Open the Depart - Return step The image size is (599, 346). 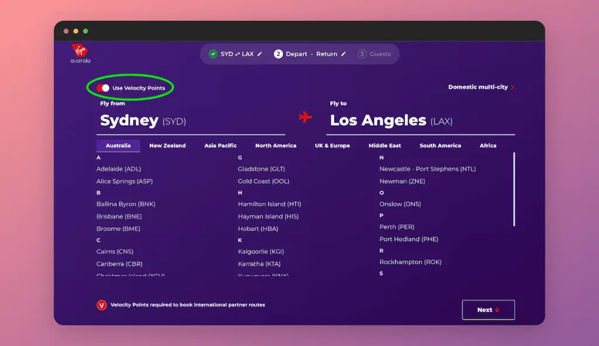point(311,54)
